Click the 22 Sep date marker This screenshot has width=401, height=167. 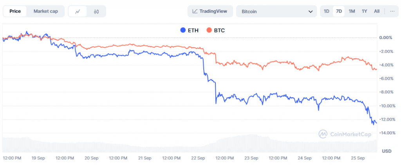click(x=199, y=158)
